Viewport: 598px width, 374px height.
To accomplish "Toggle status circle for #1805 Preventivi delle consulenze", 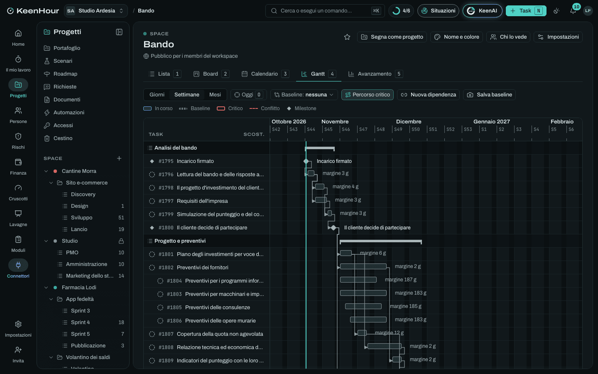I will 160,308.
